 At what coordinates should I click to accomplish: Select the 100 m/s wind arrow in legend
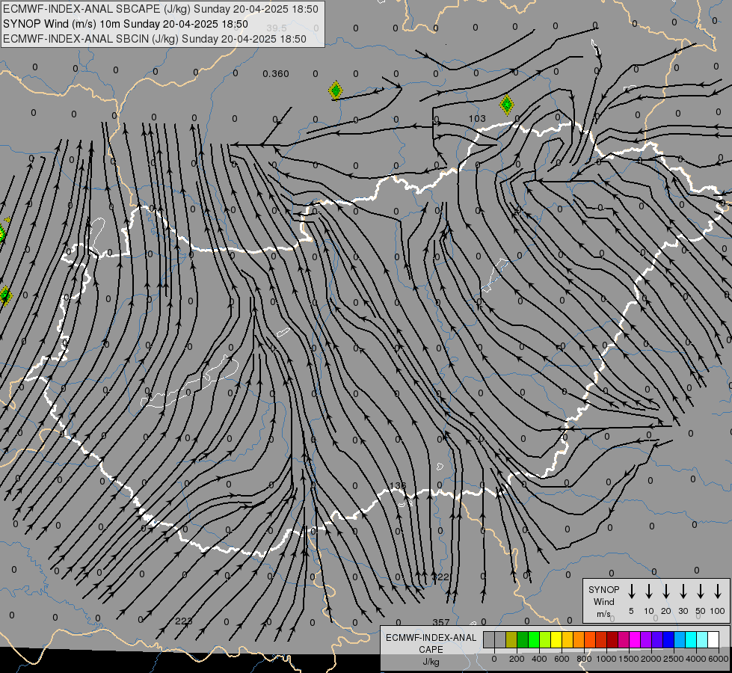click(x=718, y=591)
